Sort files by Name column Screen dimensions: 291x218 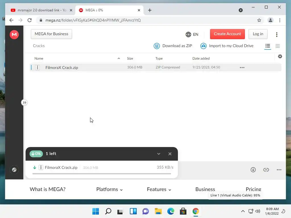point(39,58)
